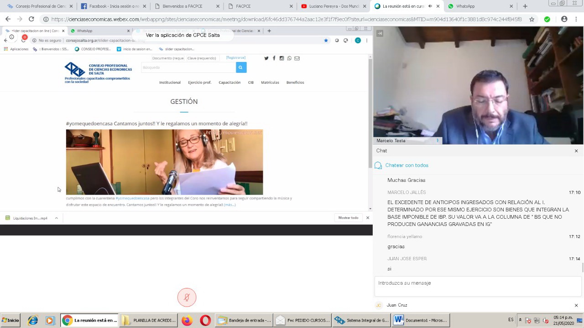
Task: Open Bandeja de entrada taskbar item
Action: (x=244, y=320)
